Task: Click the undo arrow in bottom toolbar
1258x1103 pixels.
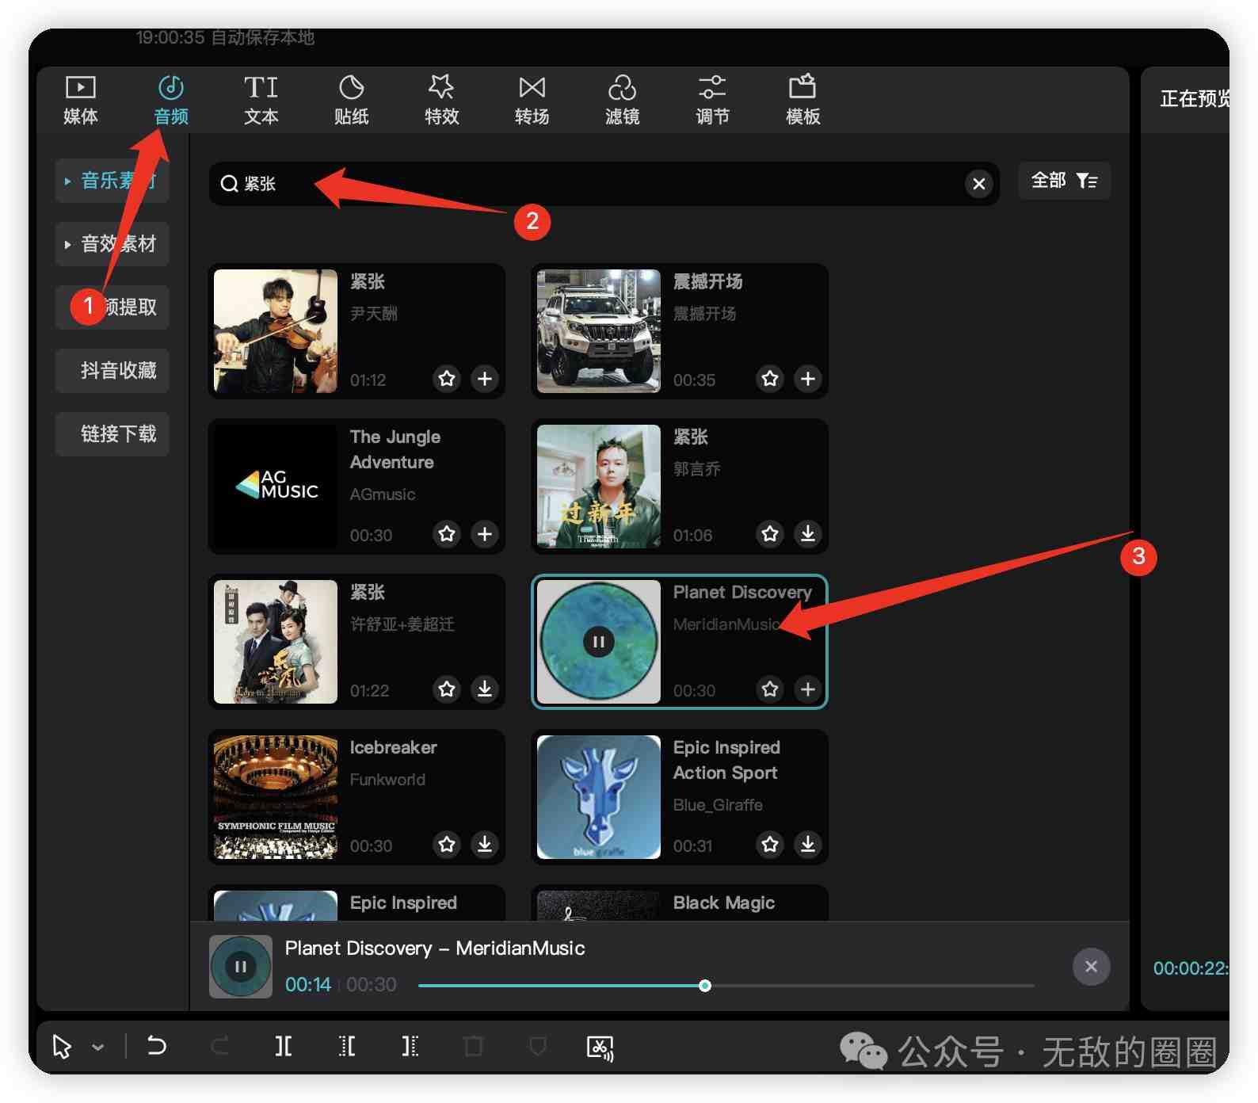Action: [x=157, y=1047]
